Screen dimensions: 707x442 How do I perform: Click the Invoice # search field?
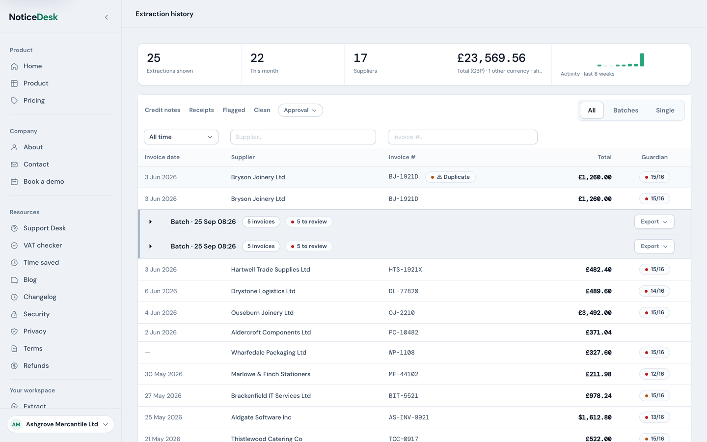[x=462, y=137]
